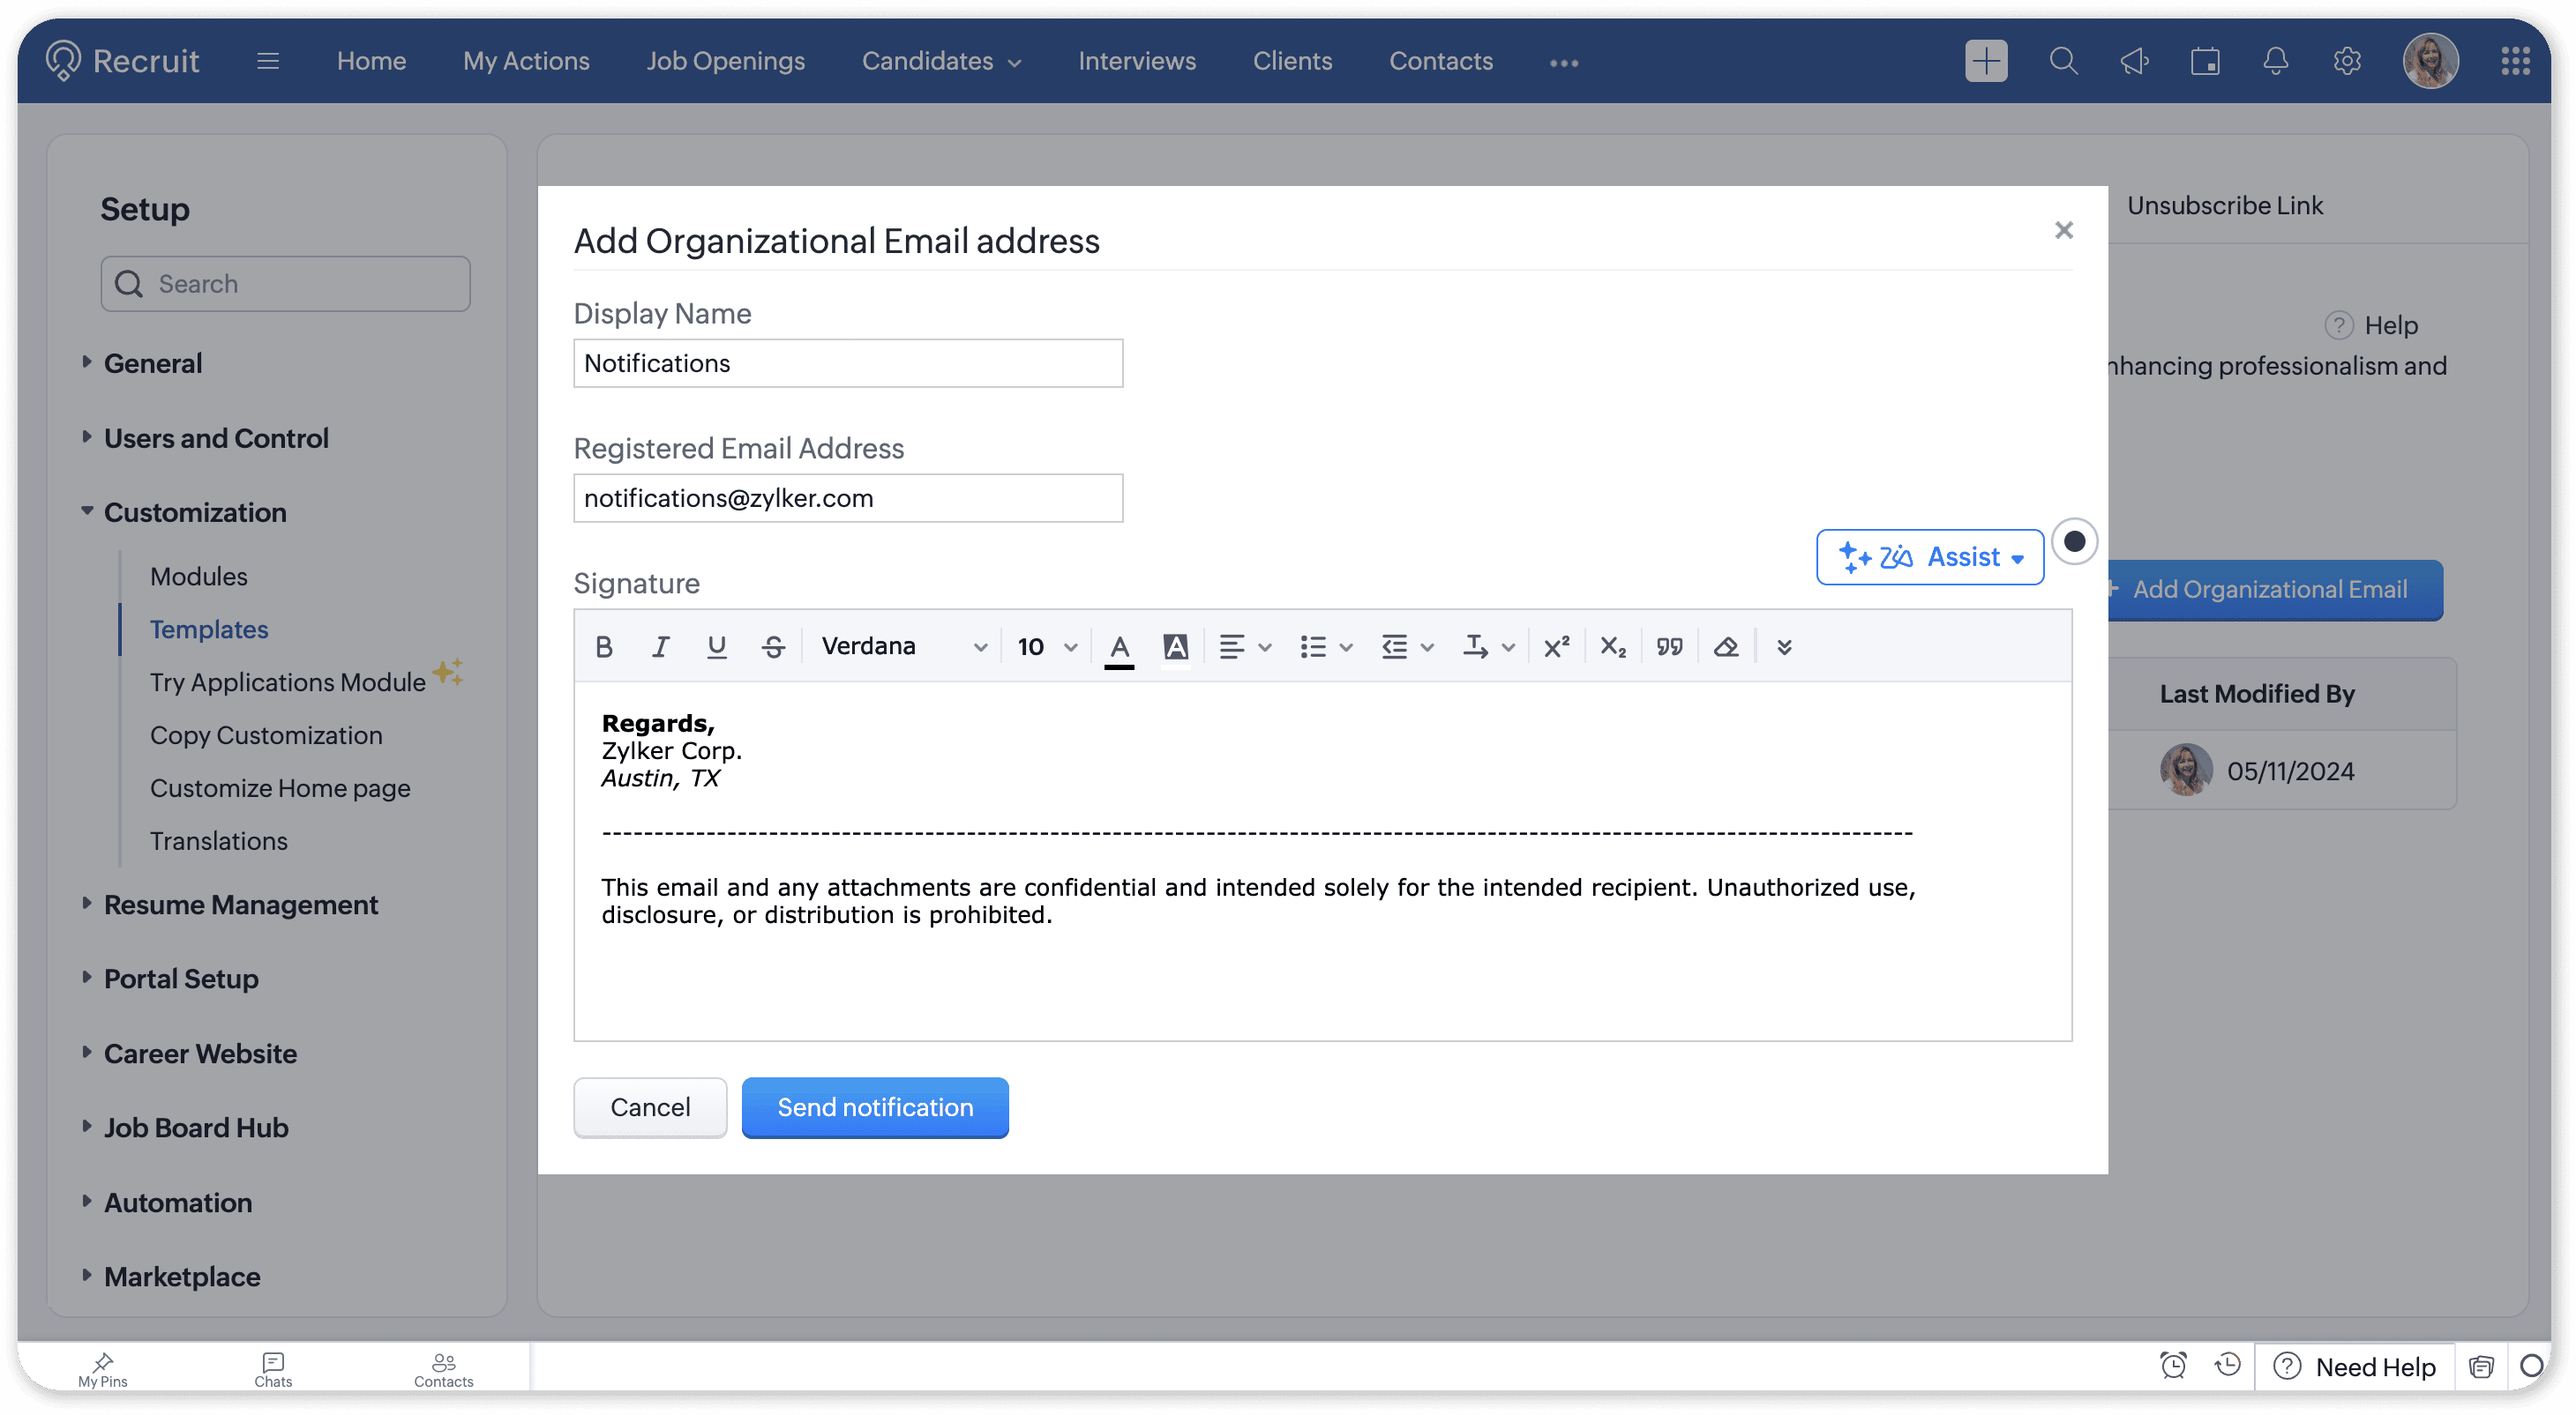Click the round record indicator beside Assist
Viewport: 2576px width, 1415px height.
2074,541
